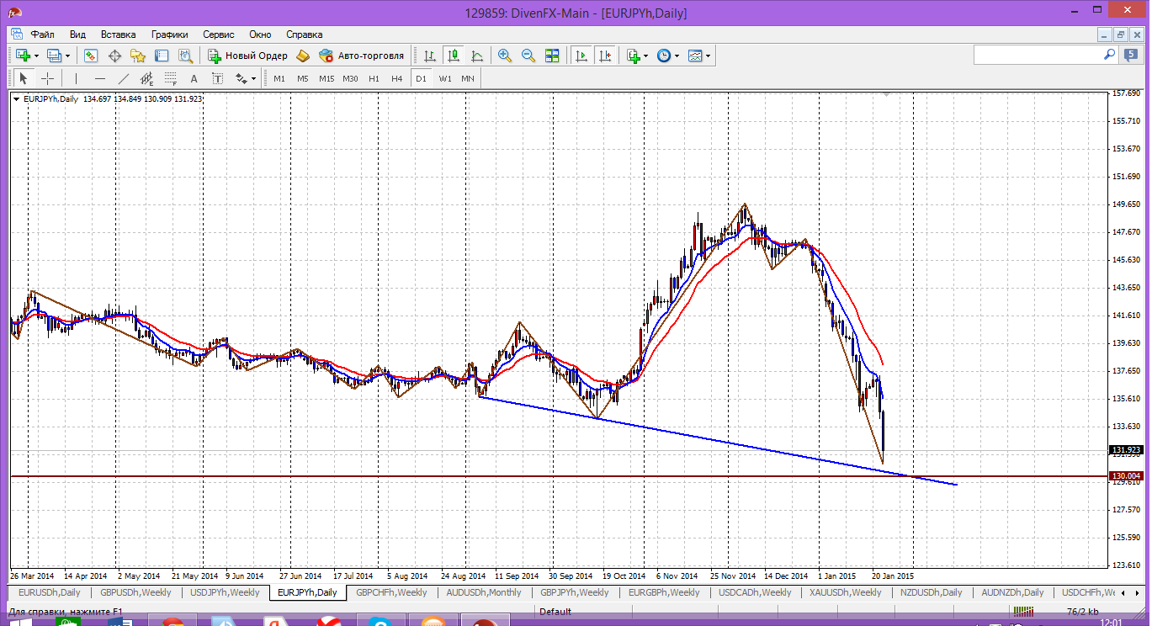Open the Сервис menu
The width and height of the screenshot is (1152, 626).
(218, 34)
